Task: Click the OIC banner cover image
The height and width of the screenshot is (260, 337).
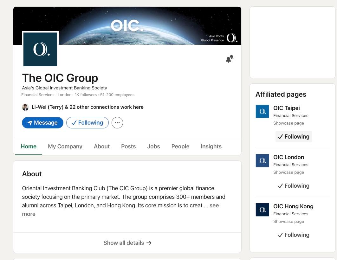Action: tap(127, 26)
